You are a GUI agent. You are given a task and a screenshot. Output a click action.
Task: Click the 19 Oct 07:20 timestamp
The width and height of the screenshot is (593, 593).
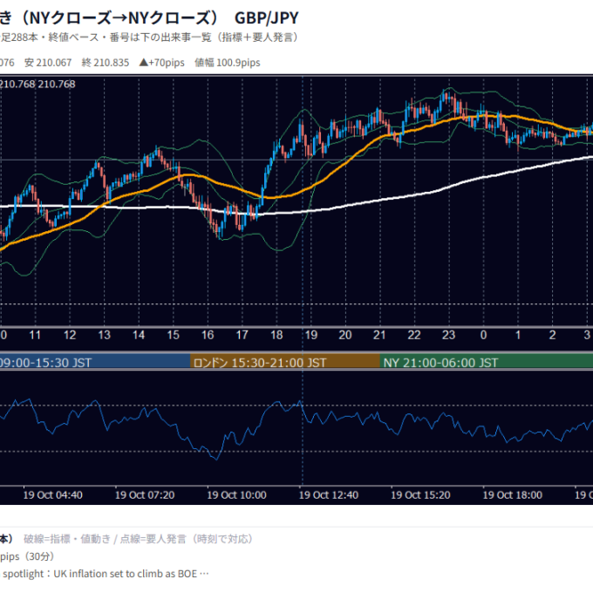pos(145,495)
